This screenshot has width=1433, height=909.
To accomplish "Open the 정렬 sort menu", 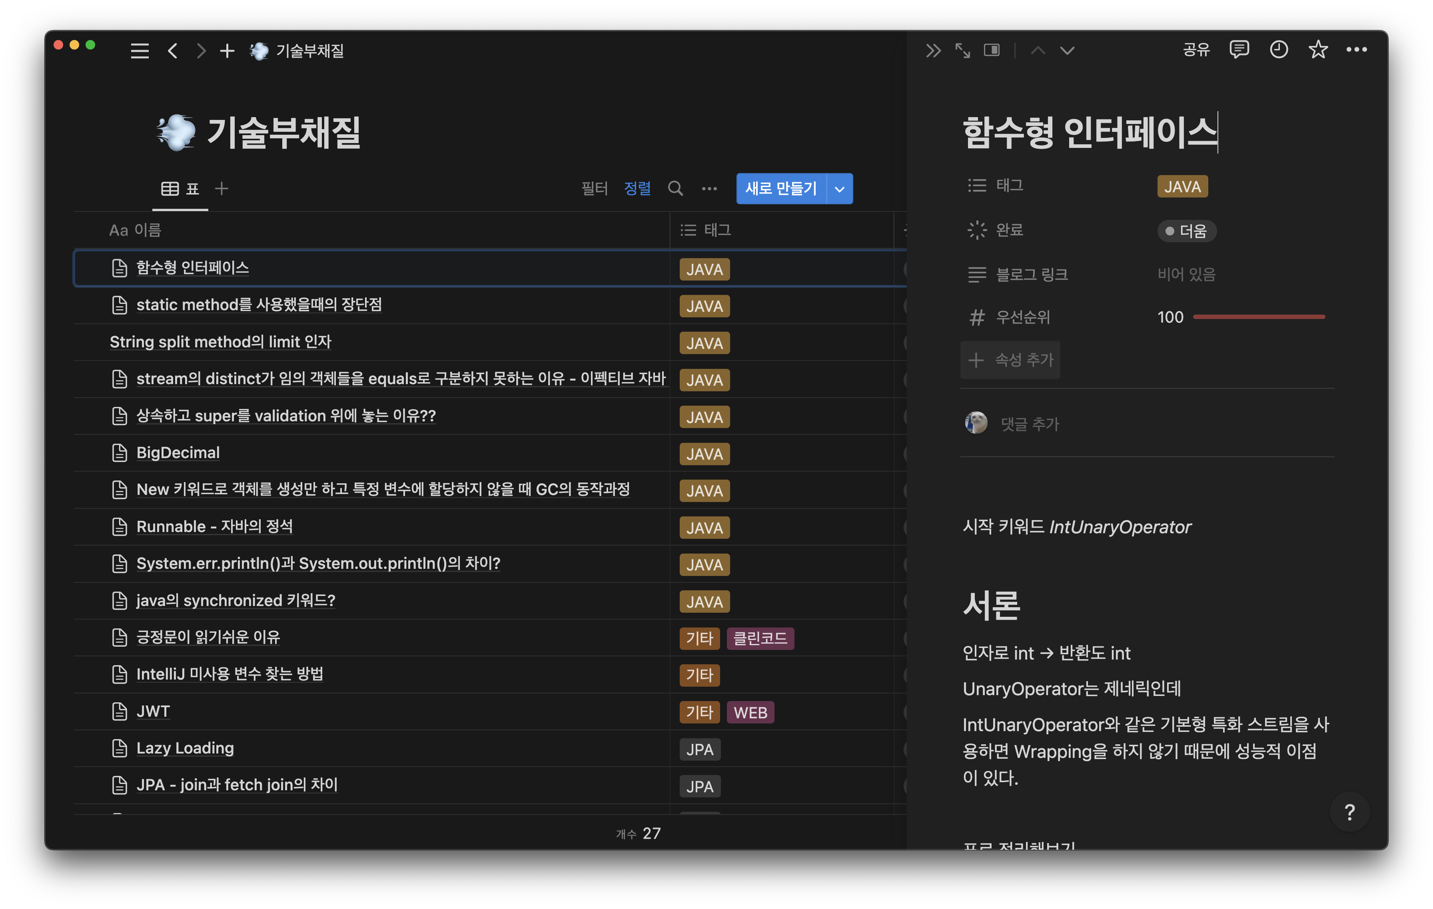I will (637, 189).
